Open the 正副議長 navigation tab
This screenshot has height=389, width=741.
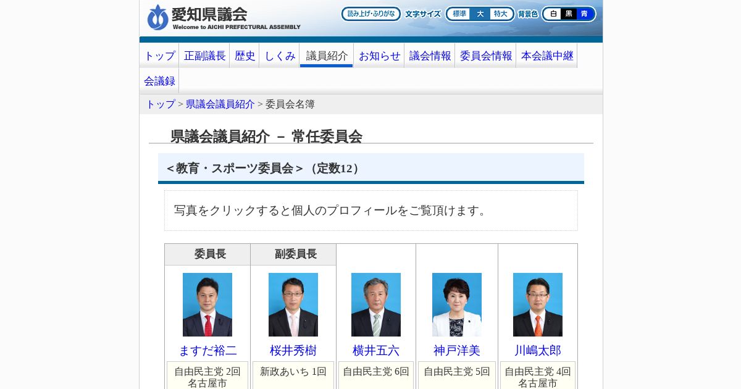[204, 56]
